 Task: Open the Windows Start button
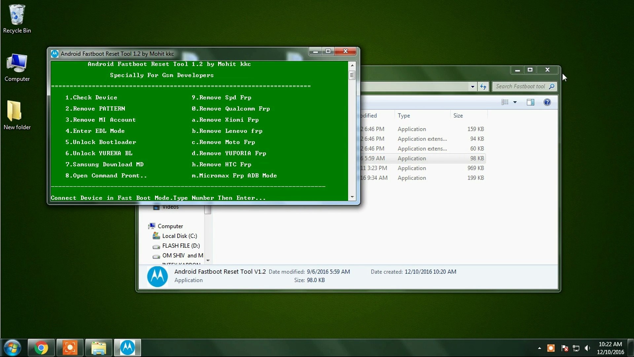(12, 348)
